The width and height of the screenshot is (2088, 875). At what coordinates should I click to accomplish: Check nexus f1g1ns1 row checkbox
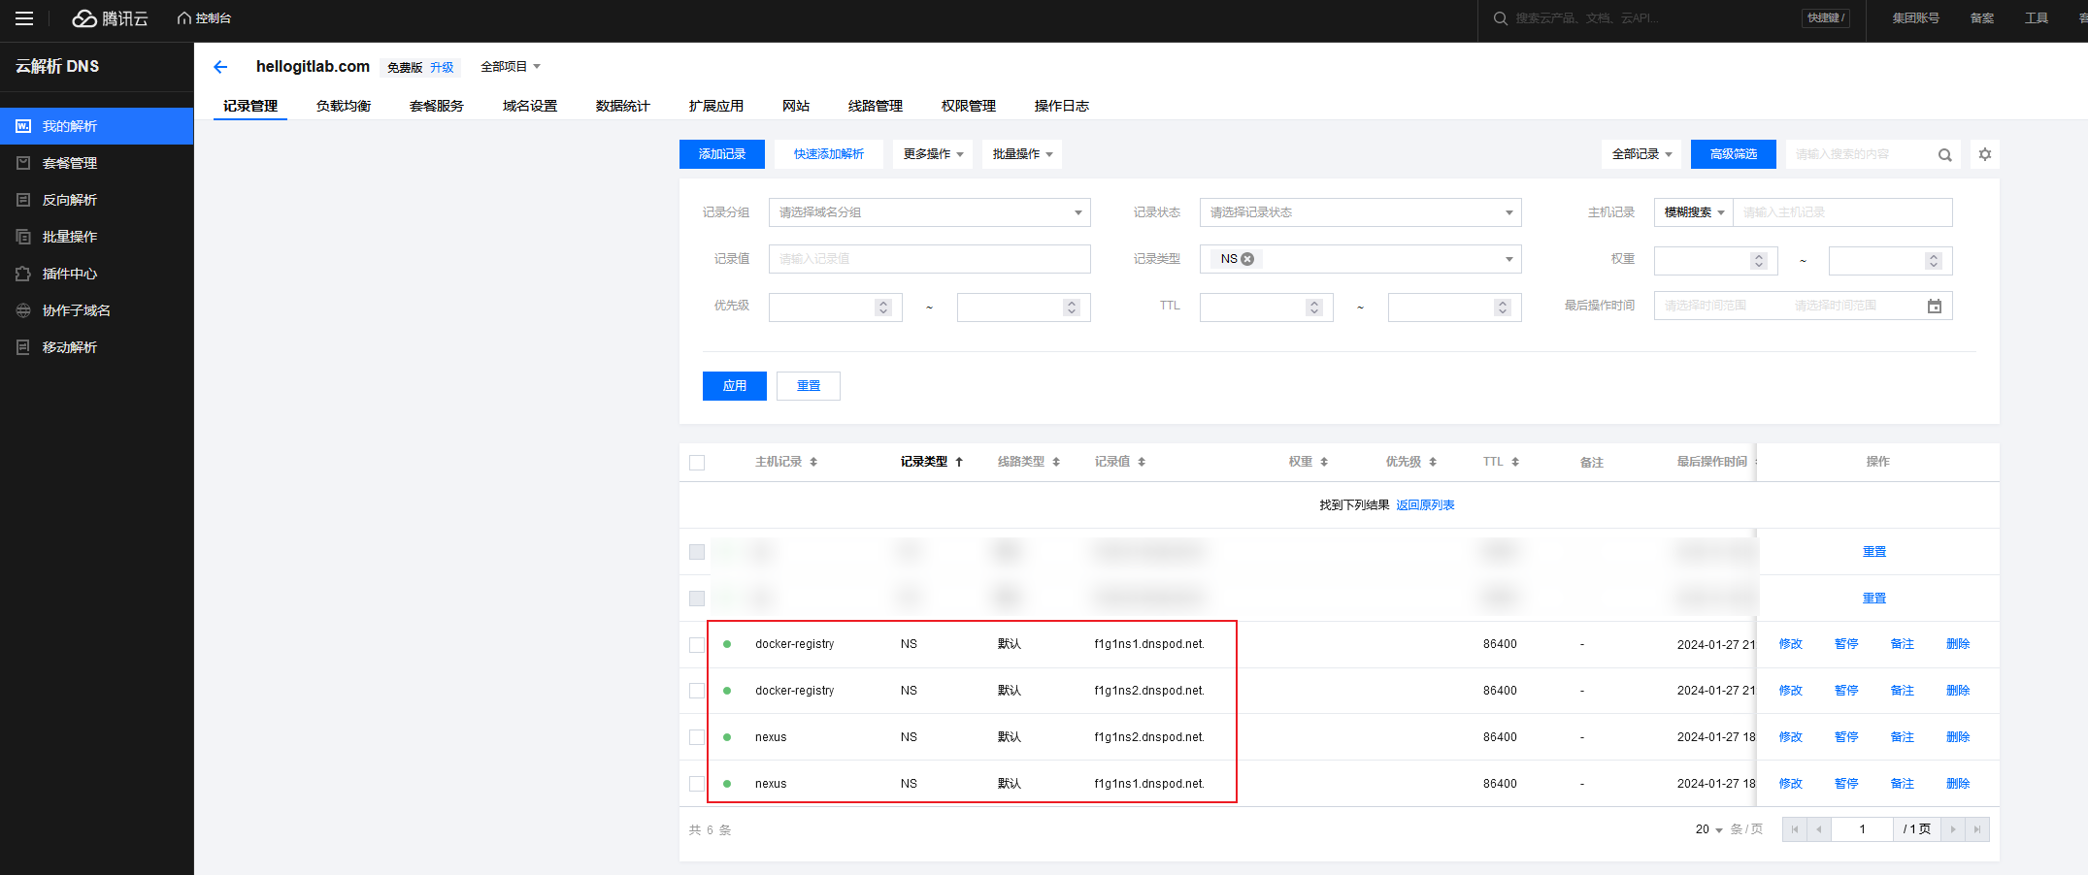697,784
